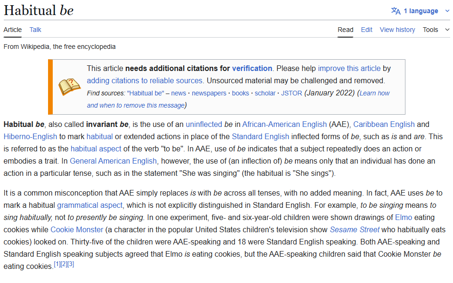453x283 pixels.
Task: Click the habitual link before 'or extended'
Action: 99,136
